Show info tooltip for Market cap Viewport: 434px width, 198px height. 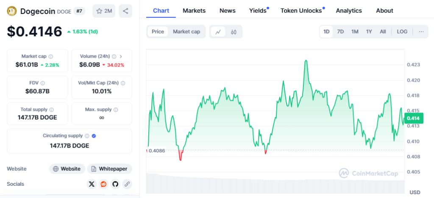pyautogui.click(x=51, y=57)
